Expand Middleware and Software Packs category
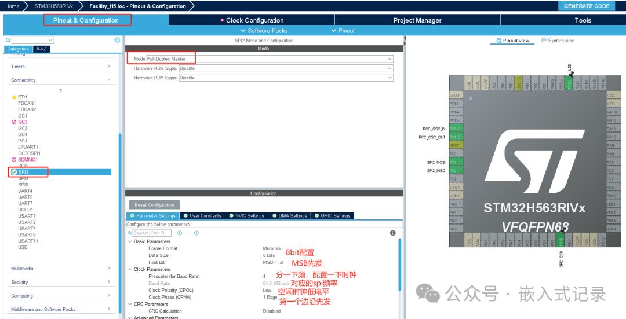This screenshot has height=319, width=626. pos(61,309)
